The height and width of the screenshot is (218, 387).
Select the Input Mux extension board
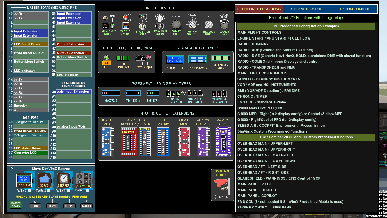107,142
